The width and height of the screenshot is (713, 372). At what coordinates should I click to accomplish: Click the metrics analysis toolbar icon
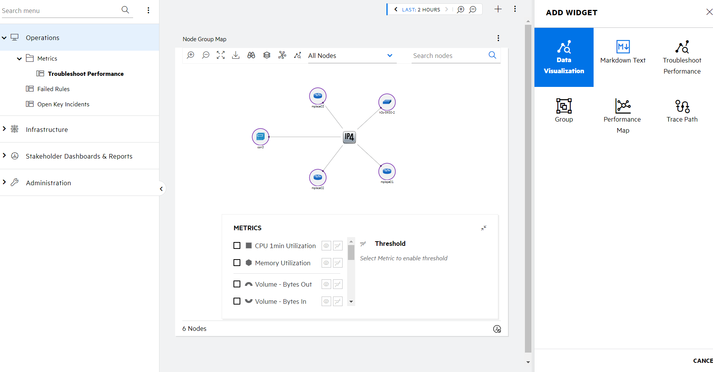pyautogui.click(x=298, y=55)
